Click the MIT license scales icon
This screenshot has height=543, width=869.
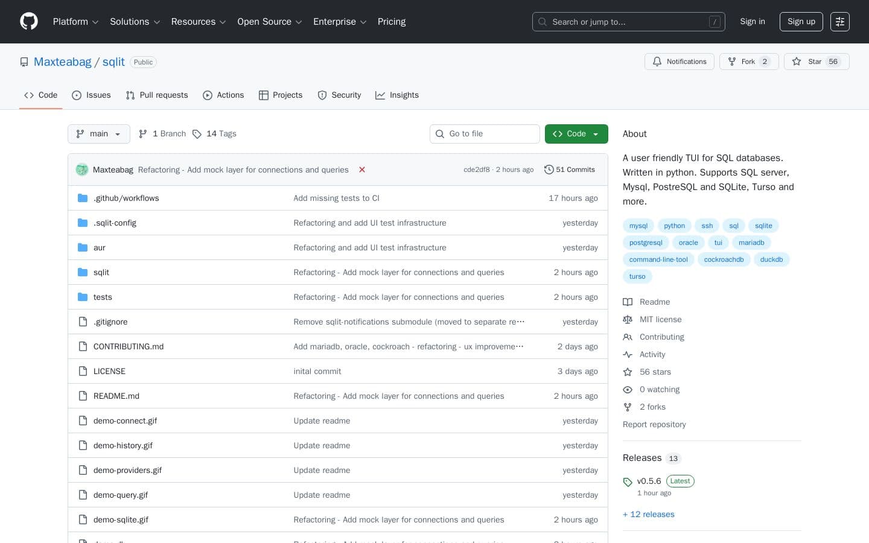pos(628,319)
